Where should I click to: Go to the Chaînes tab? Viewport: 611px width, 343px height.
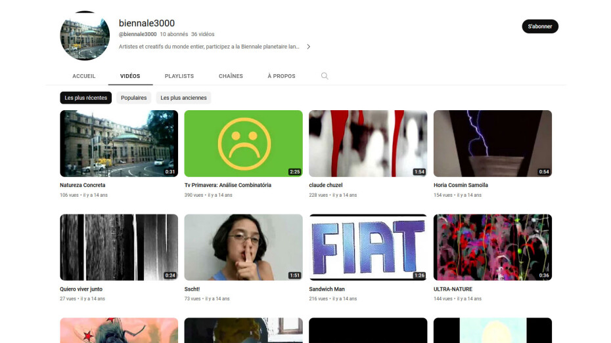[x=231, y=76]
